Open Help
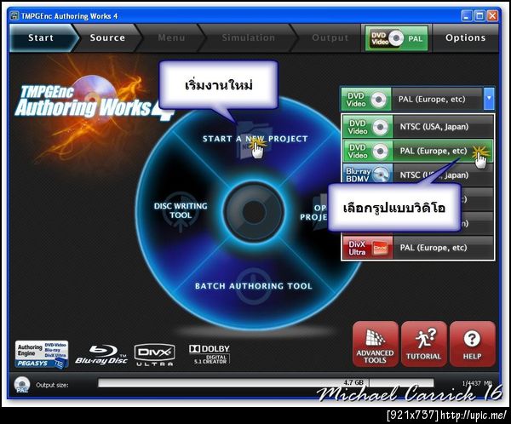The image size is (511, 424). 472,344
